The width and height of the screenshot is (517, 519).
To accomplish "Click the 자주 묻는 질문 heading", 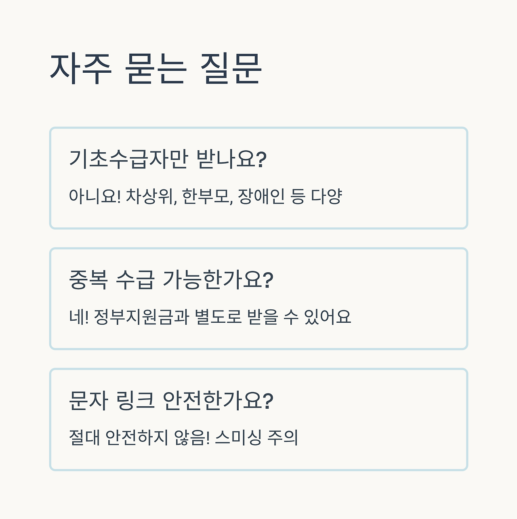I will [x=156, y=69].
